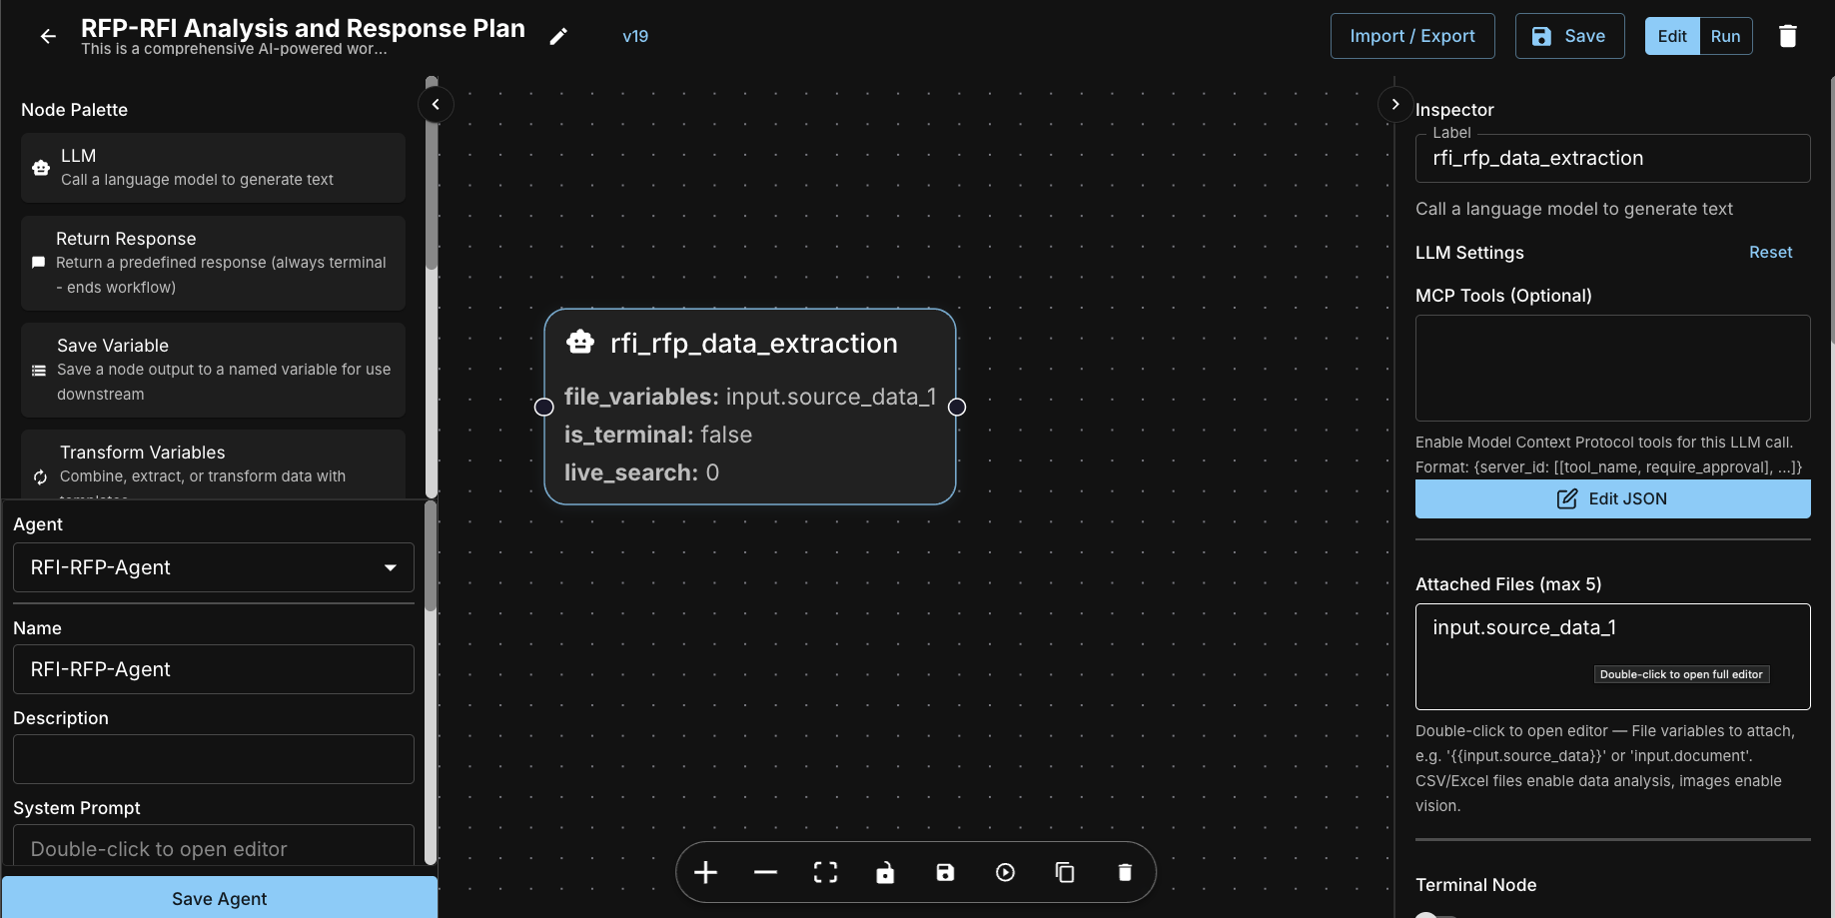Select the LLM node in the palette
Viewport: 1835px width, 918px height.
coord(213,168)
